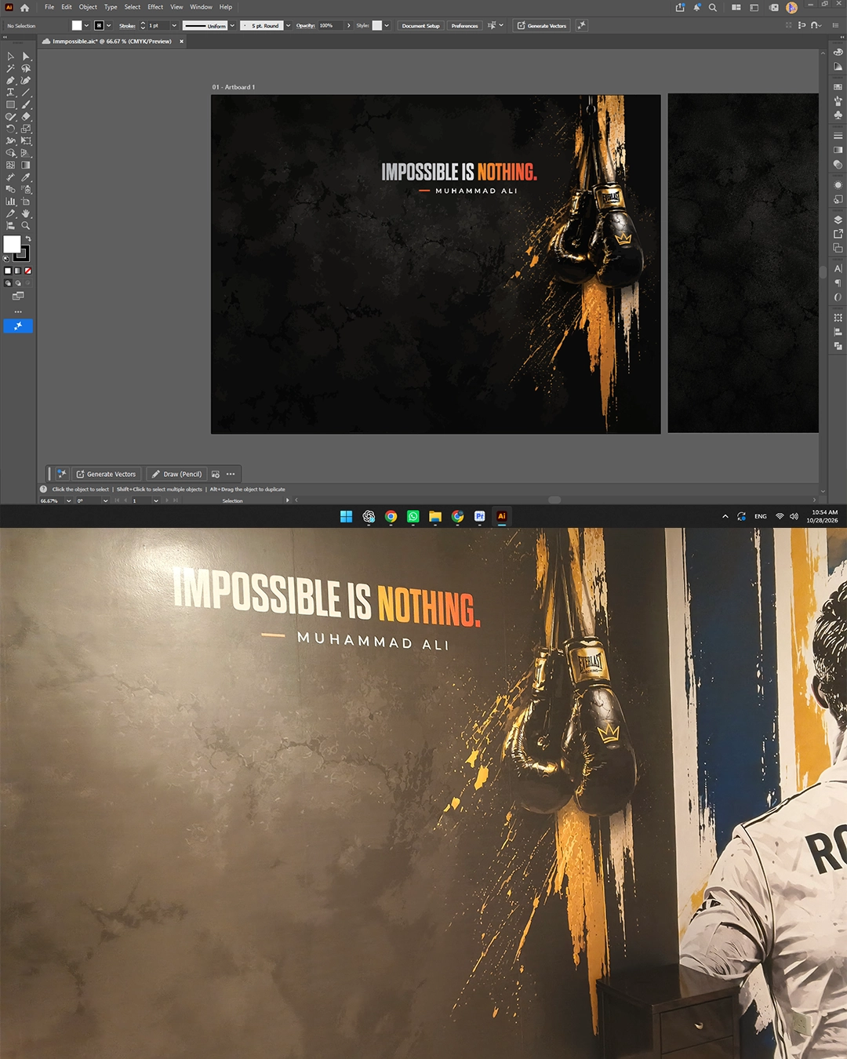
Task: Select the Selection tool arrow
Action: [x=10, y=56]
